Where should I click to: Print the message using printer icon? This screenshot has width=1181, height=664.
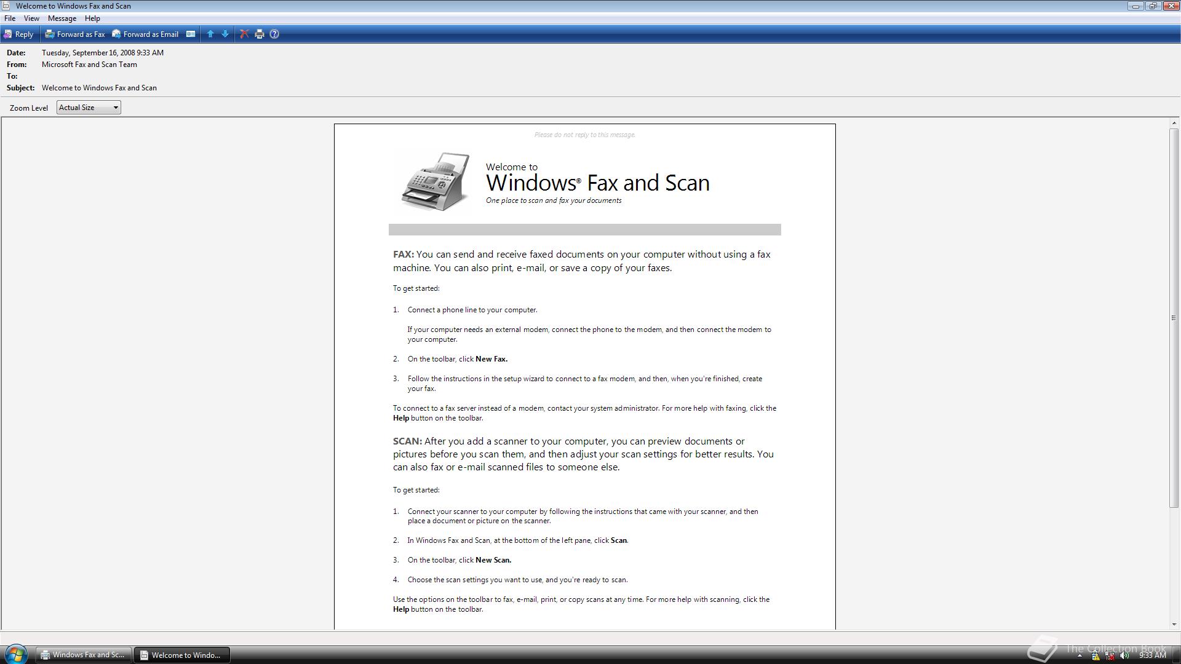260,34
